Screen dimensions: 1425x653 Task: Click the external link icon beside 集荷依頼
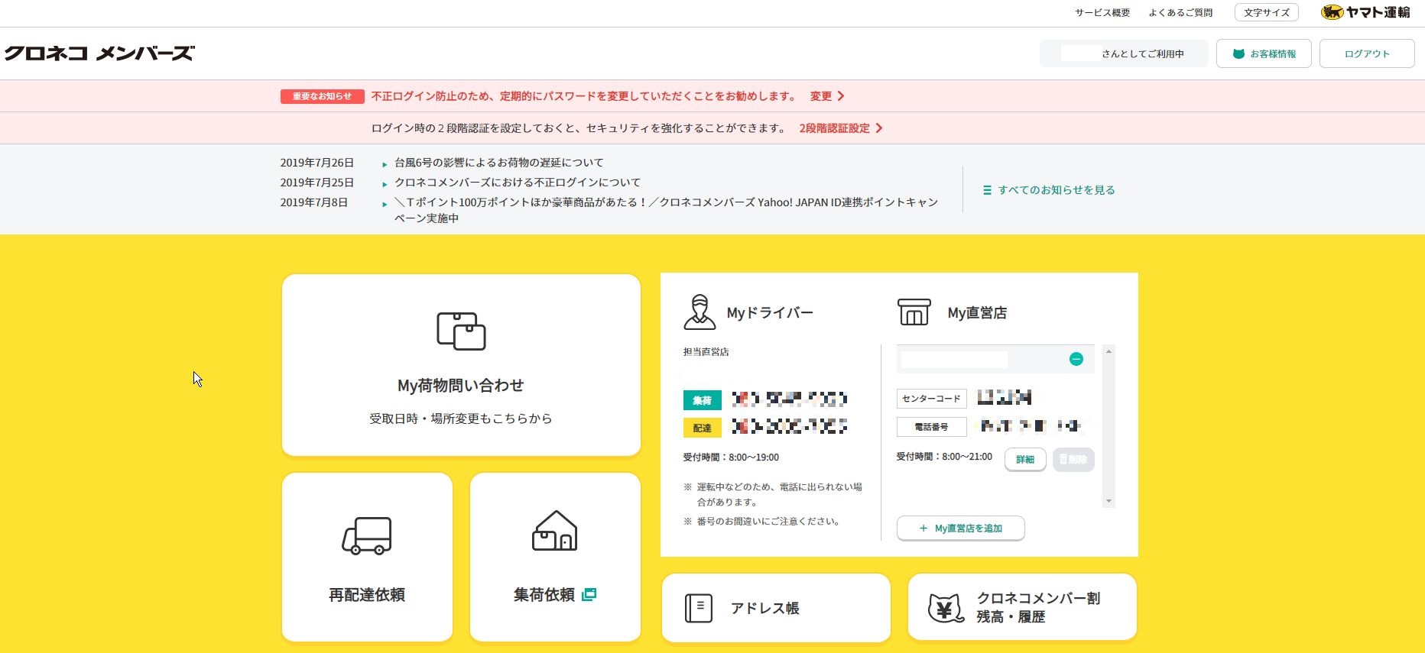589,594
